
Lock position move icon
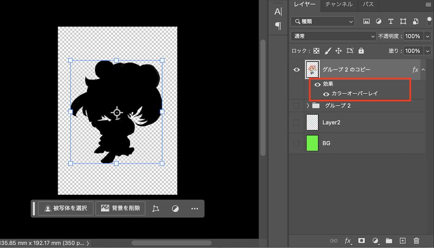coord(339,51)
